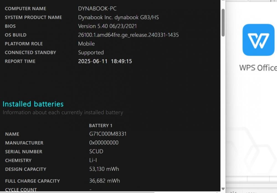Click the CONNECTED STANDBY label

click(30, 53)
